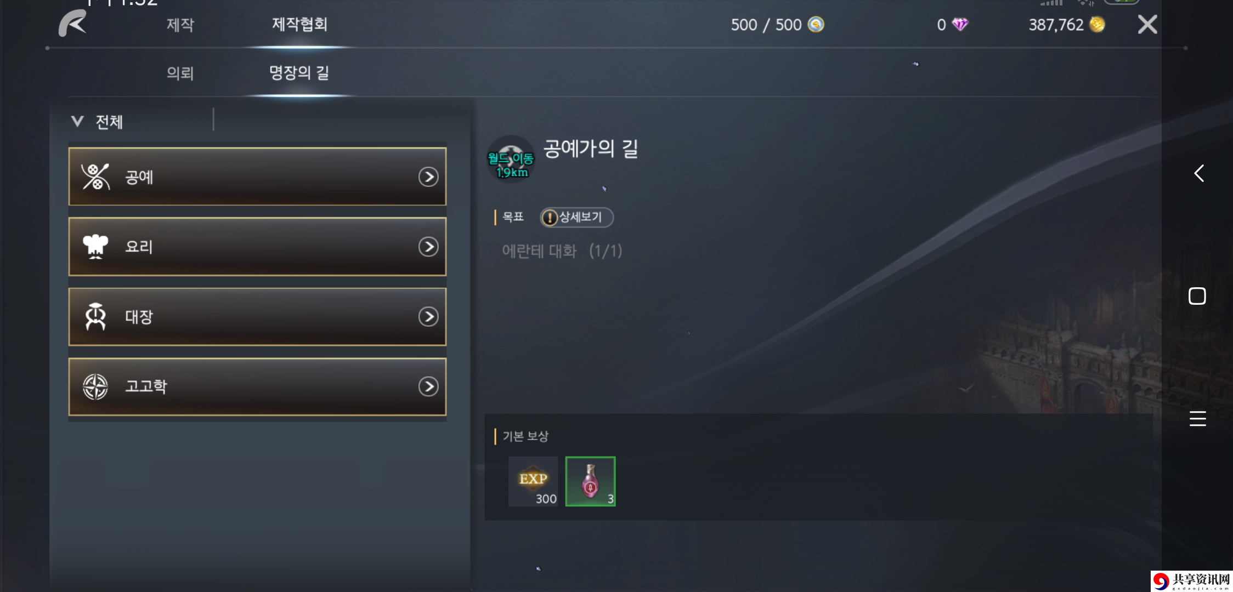Switch to the 의뢰 sub-tab
The height and width of the screenshot is (592, 1233).
point(180,73)
